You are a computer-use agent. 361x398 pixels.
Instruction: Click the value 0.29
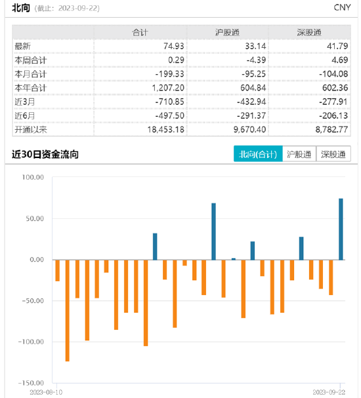[x=177, y=60]
